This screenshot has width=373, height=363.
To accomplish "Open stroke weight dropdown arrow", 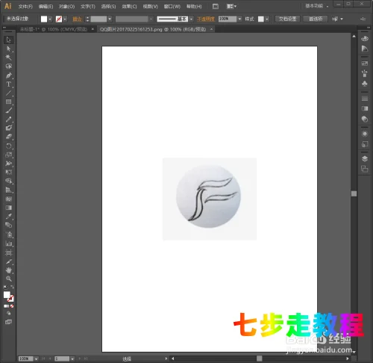I will [x=110, y=19].
